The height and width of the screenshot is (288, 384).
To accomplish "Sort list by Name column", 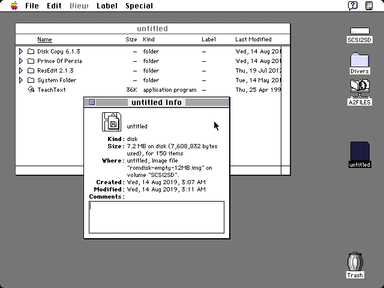I will pyautogui.click(x=44, y=40).
